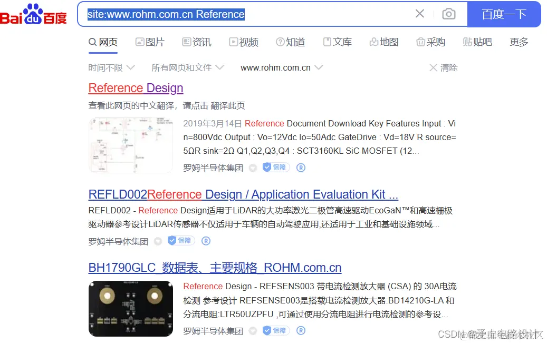Open the 地图 tab
Image resolution: width=547 pixels, height=344 pixels.
point(384,42)
